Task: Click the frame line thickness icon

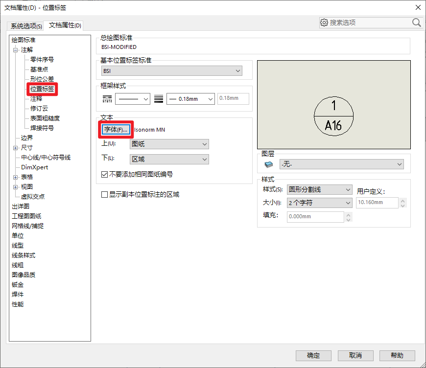Action: 159,99
